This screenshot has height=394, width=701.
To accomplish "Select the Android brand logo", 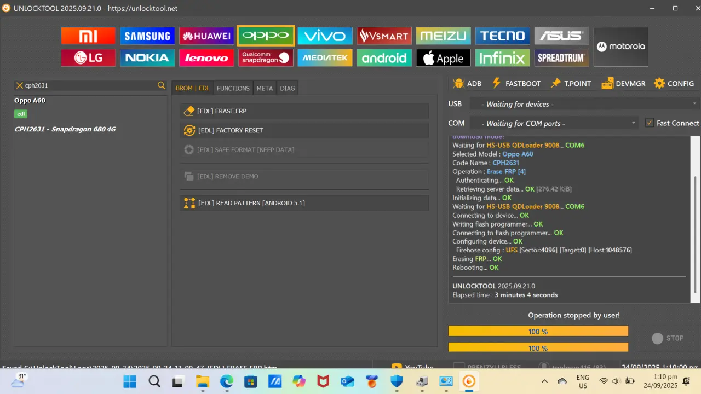I will pyautogui.click(x=384, y=58).
